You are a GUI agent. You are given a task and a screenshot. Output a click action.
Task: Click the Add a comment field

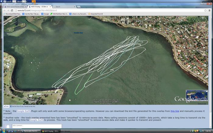37,126
